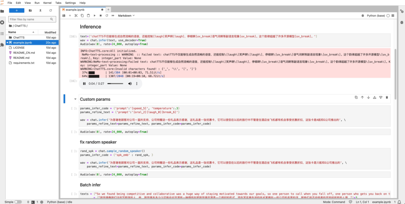Screen dimensions: 405x204
Task: Pause the audio playback
Action: (84, 83)
